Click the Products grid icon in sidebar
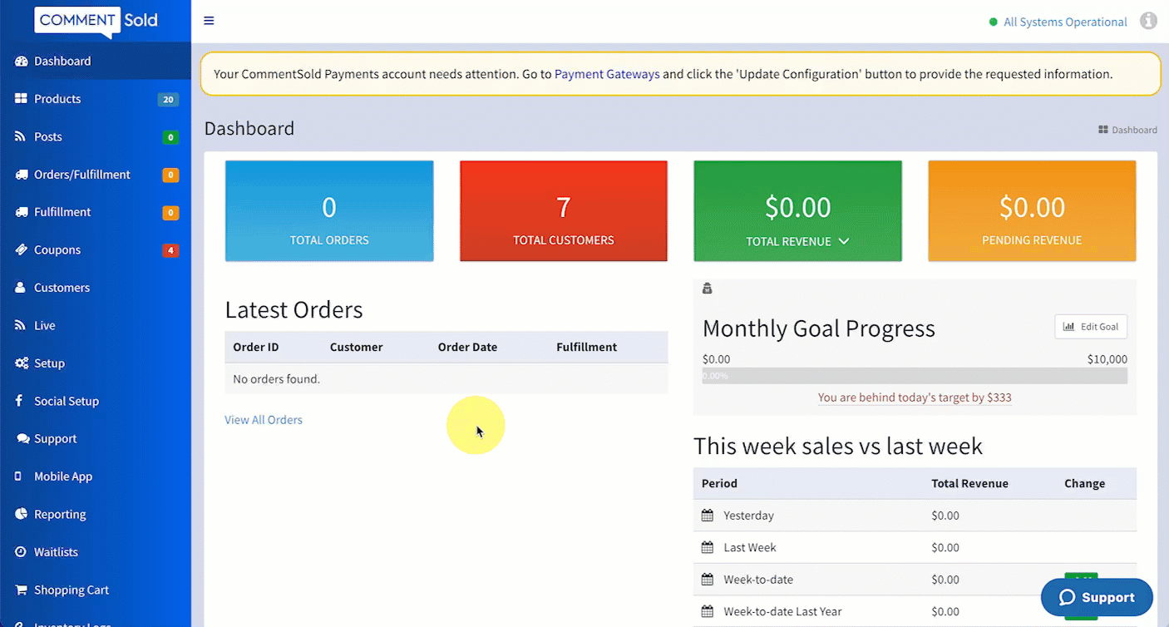1169x627 pixels. pos(21,99)
